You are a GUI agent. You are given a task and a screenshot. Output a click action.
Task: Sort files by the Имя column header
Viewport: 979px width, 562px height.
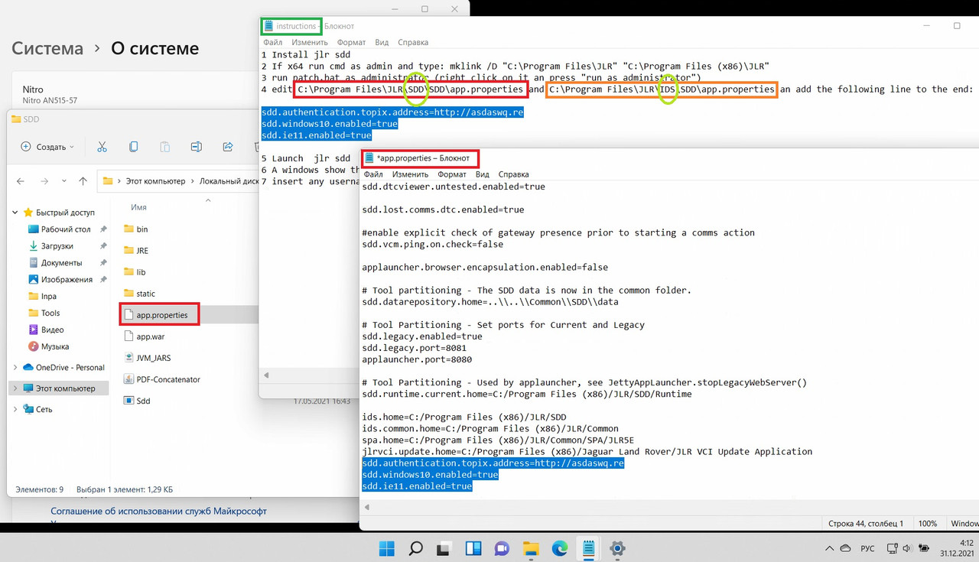click(x=138, y=208)
